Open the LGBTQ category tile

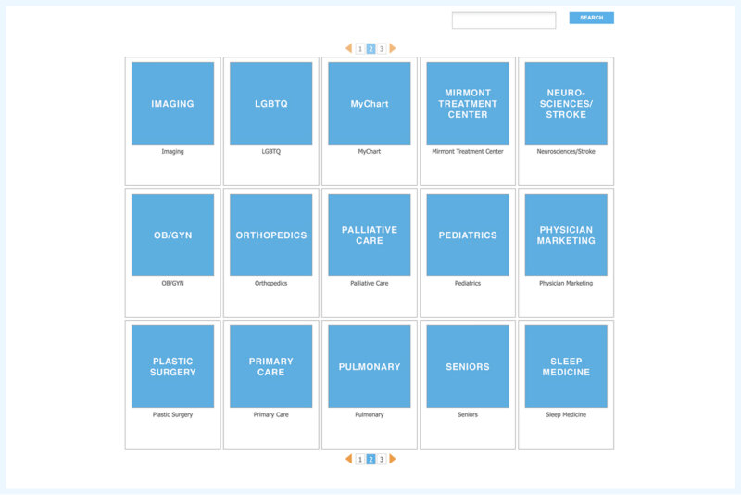(270, 103)
